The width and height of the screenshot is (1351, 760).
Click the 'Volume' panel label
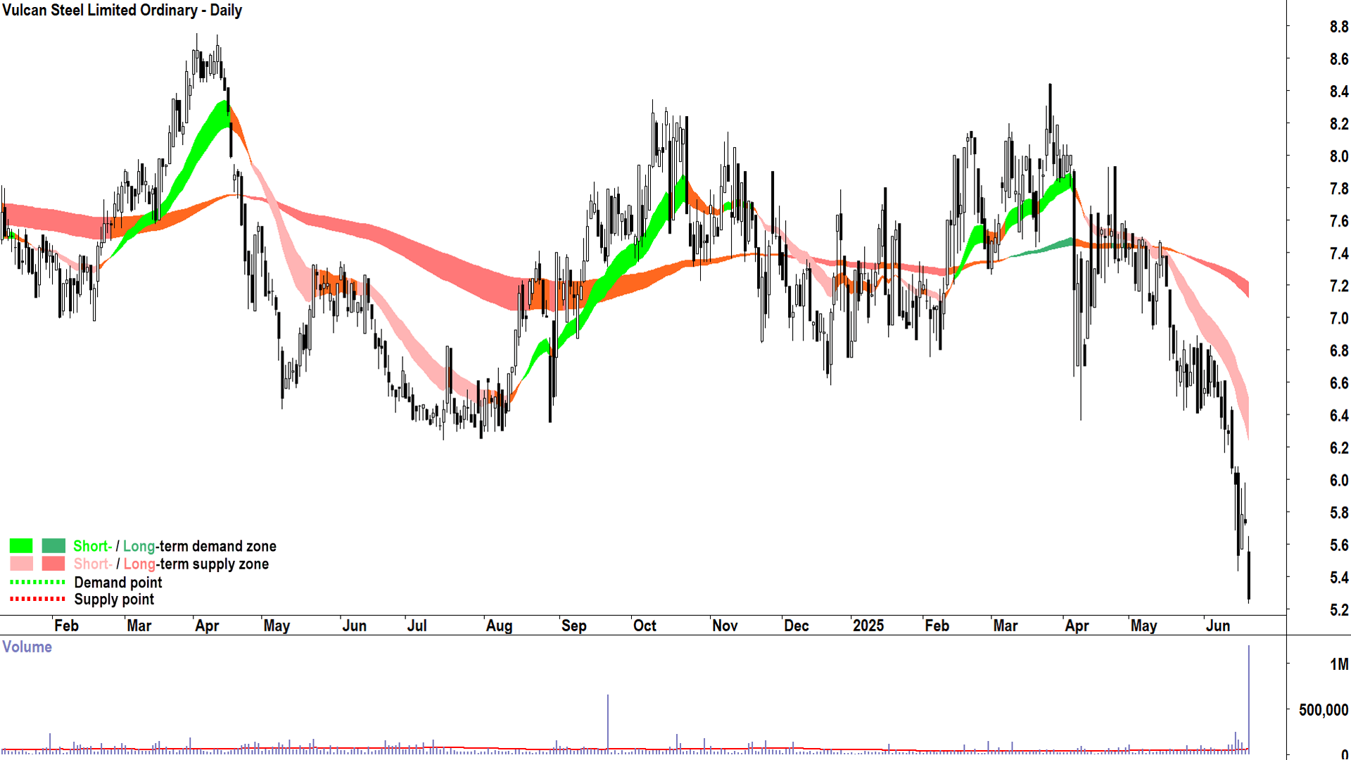[x=27, y=647]
